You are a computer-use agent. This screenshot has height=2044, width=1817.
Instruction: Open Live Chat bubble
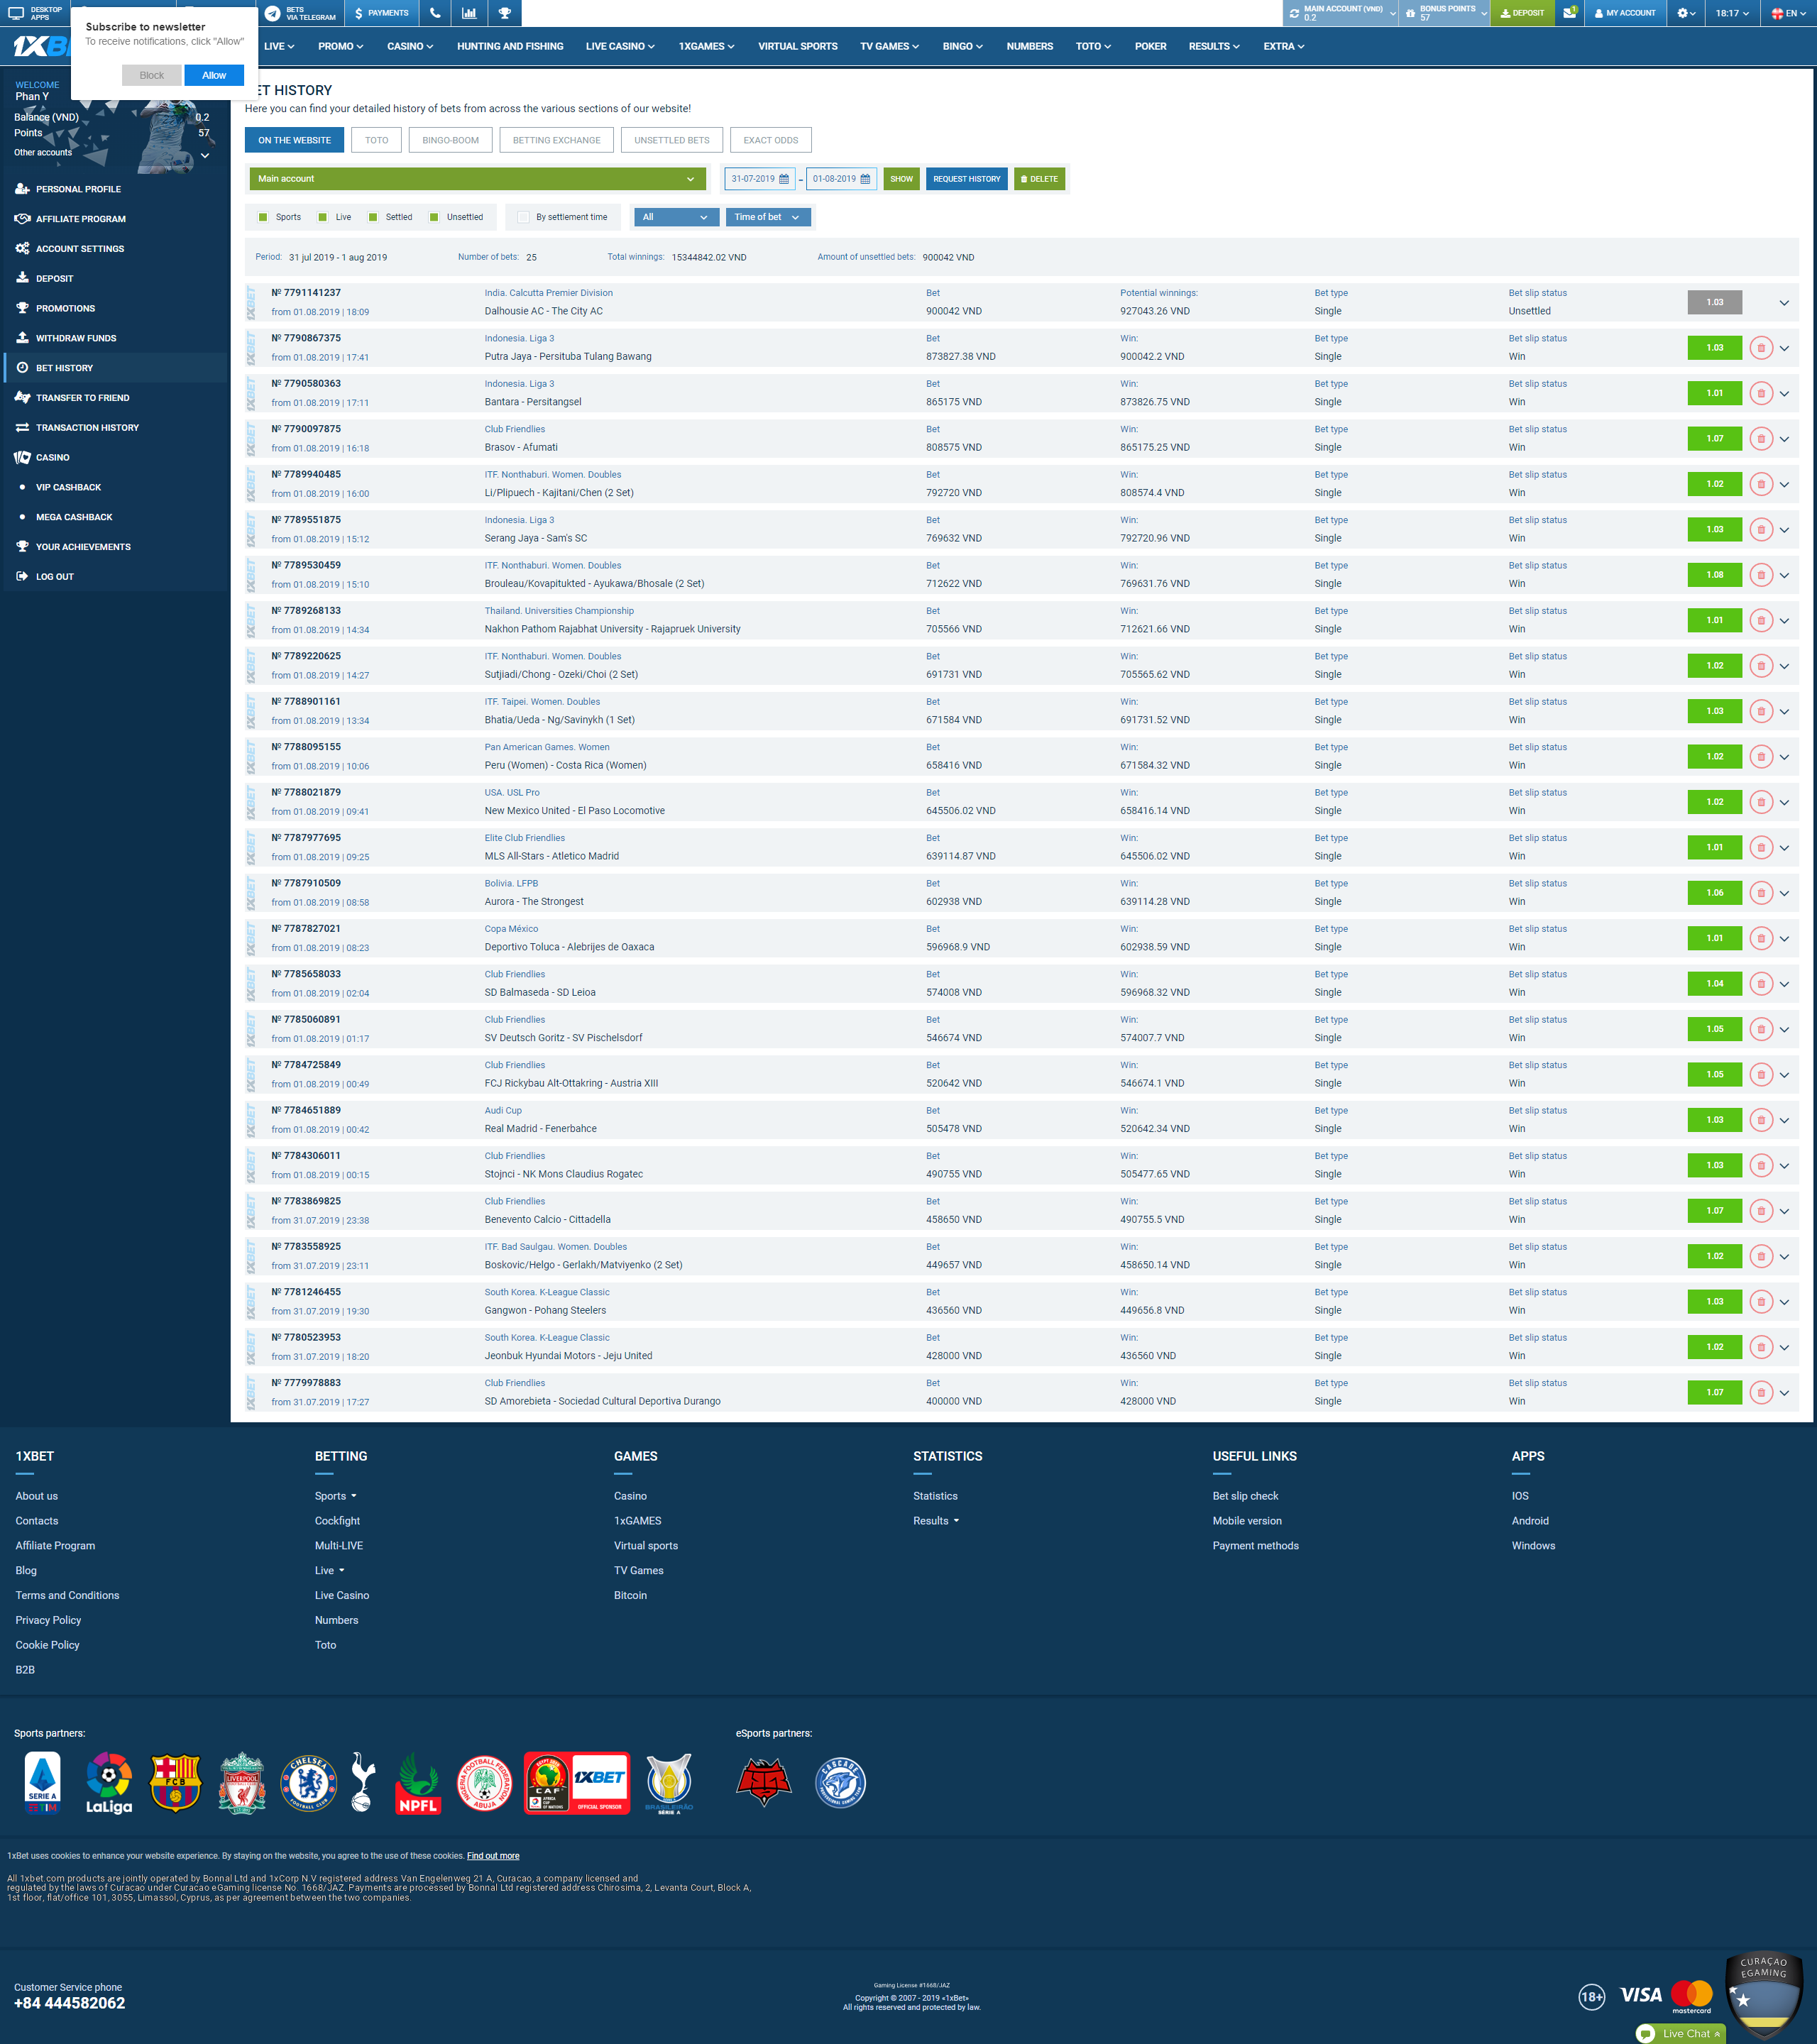click(1646, 2033)
